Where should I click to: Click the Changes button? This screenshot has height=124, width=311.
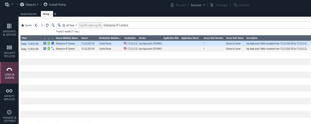pos(219,5)
